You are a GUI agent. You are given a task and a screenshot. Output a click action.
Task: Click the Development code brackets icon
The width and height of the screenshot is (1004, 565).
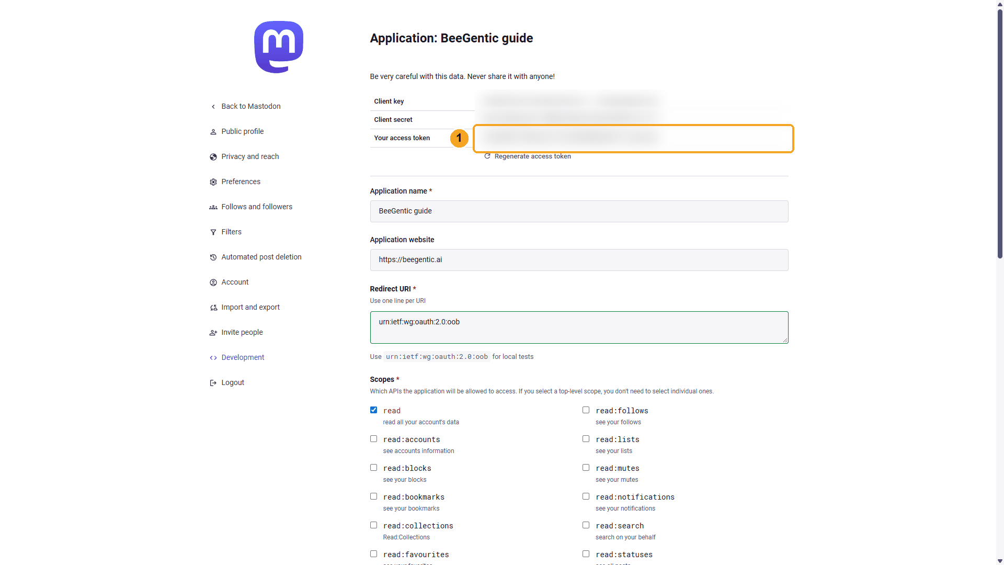213,358
